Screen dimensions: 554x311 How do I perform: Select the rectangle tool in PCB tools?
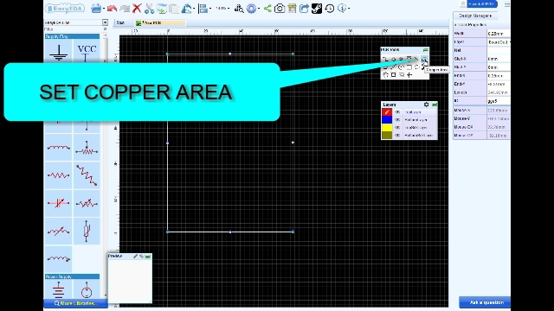tap(409, 67)
